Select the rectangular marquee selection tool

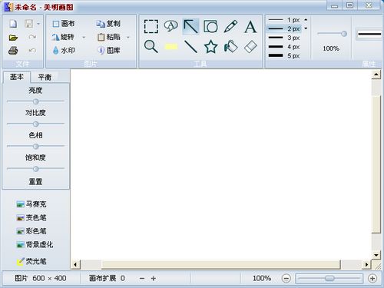click(151, 26)
